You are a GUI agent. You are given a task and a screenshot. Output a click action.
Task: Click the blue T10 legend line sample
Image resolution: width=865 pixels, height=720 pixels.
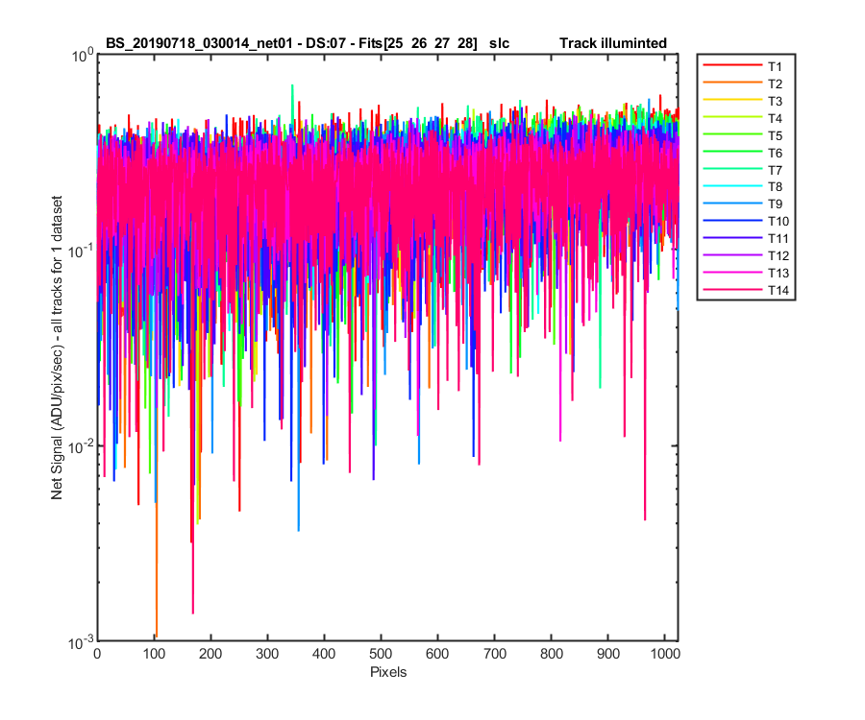point(732,221)
